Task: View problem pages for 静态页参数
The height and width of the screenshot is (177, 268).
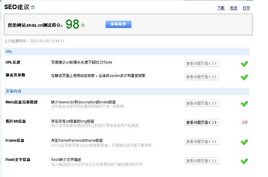Action: coord(202,77)
